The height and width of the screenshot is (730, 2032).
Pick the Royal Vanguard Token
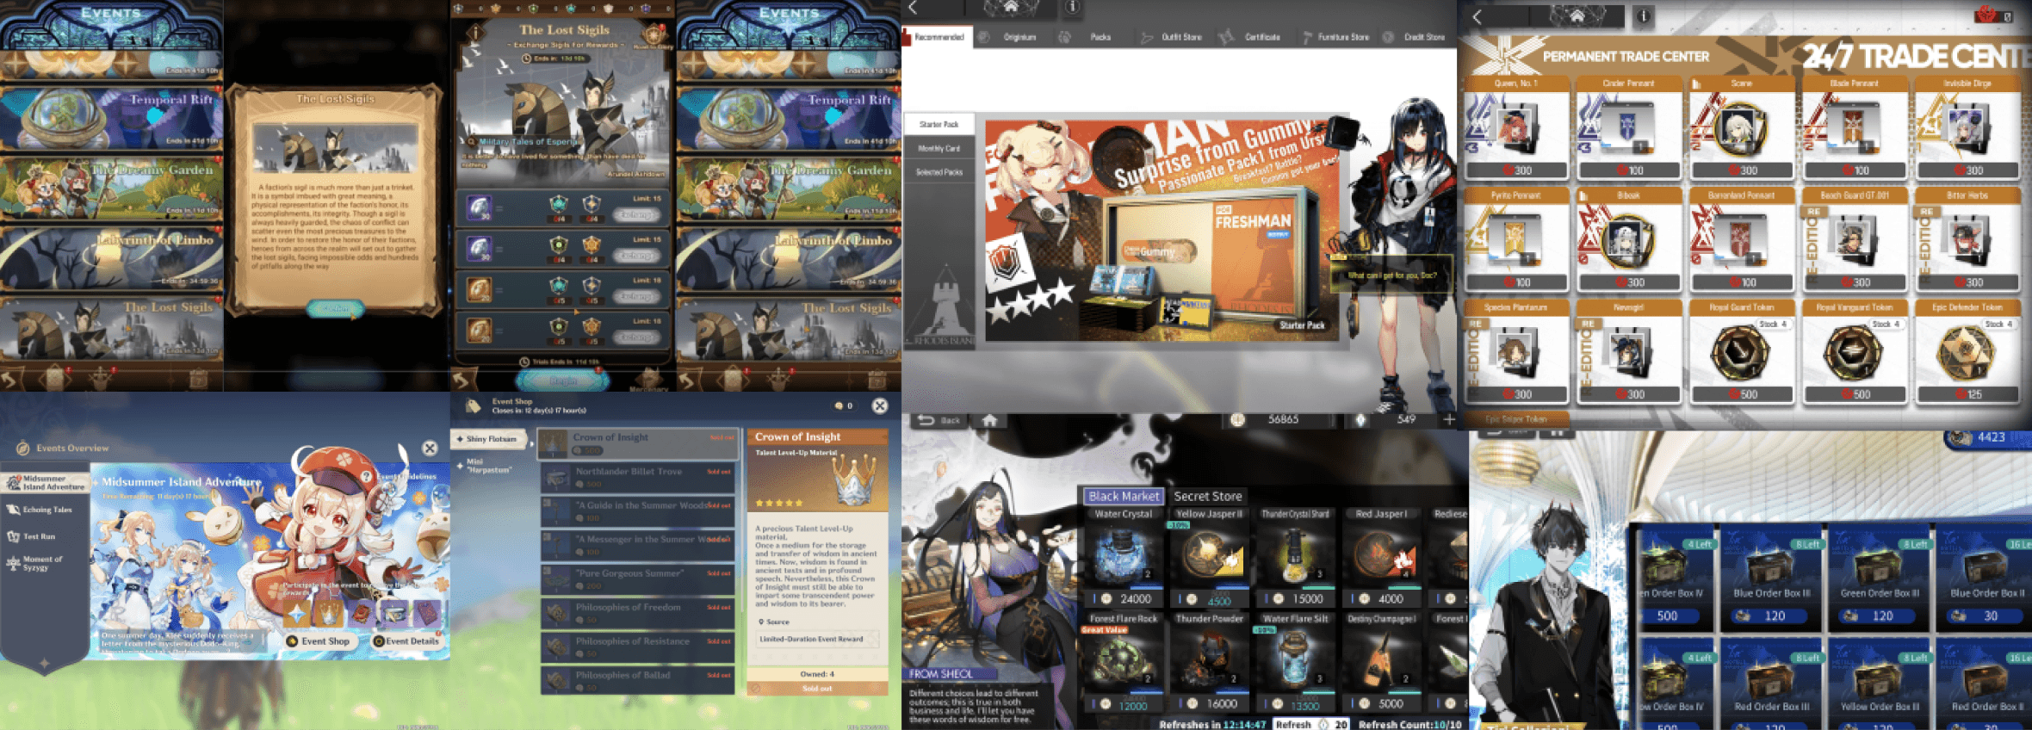coord(1854,351)
